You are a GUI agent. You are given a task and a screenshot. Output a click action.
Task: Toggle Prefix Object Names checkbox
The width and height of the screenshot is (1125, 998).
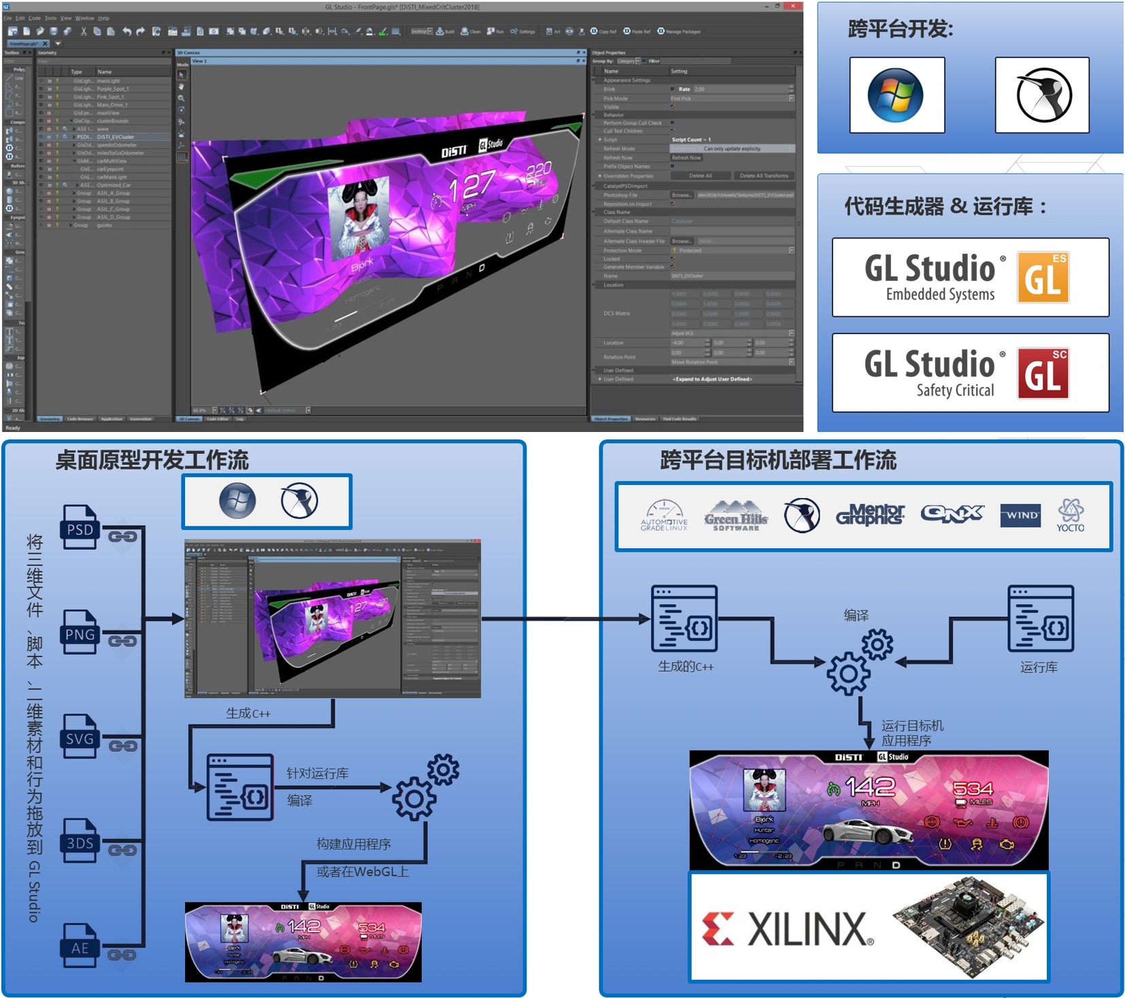pyautogui.click(x=673, y=166)
